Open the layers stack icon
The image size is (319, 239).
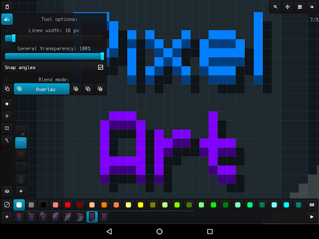point(7,191)
